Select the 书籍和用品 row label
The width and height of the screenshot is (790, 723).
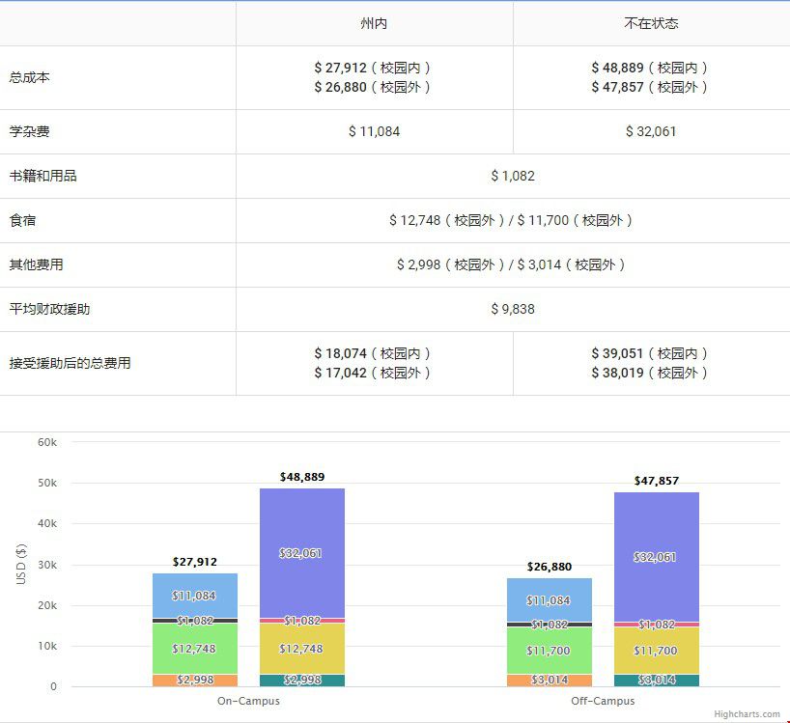pyautogui.click(x=42, y=176)
